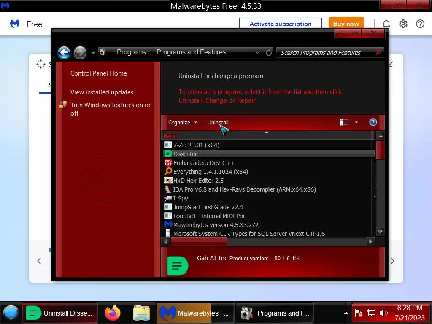This screenshot has width=432, height=324.
Task: Click the volume speaker tray icon
Action: (x=383, y=313)
